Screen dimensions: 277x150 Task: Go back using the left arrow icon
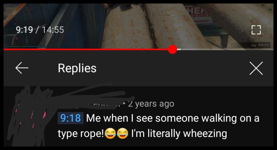point(22,68)
